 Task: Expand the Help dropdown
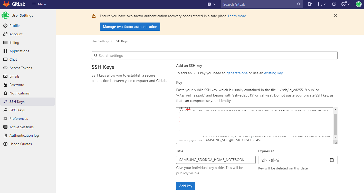tap(345, 4)
